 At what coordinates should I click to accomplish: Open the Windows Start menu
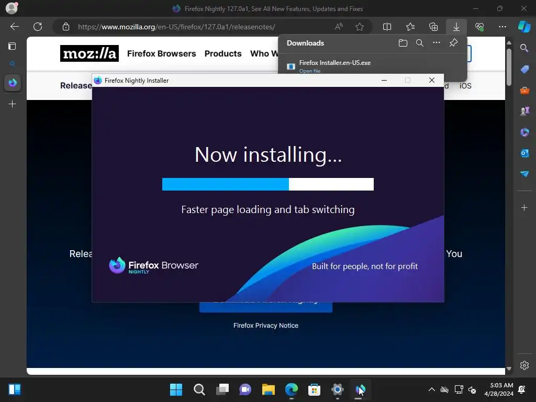pos(176,389)
